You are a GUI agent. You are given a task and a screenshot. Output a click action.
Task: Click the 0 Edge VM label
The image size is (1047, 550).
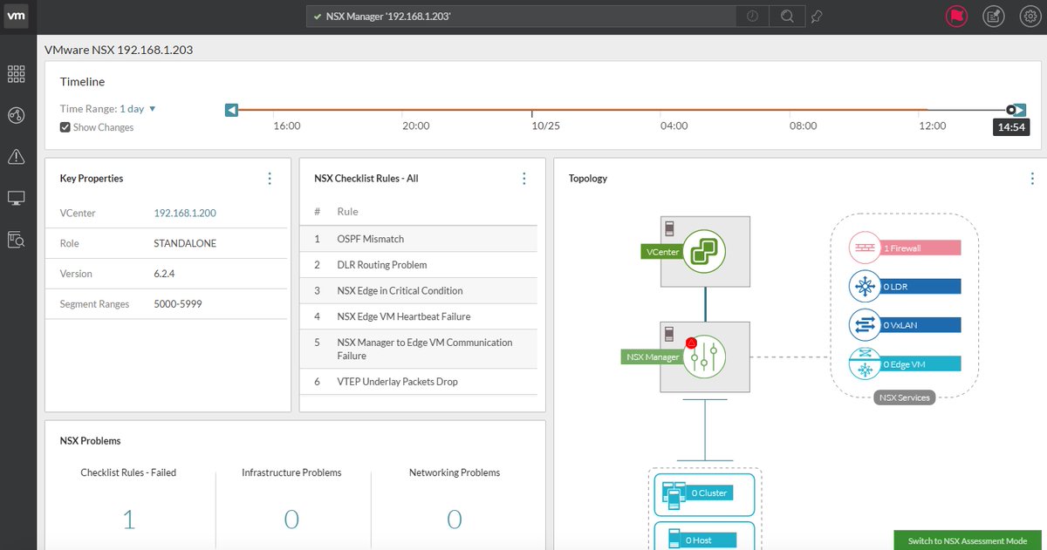(x=921, y=364)
